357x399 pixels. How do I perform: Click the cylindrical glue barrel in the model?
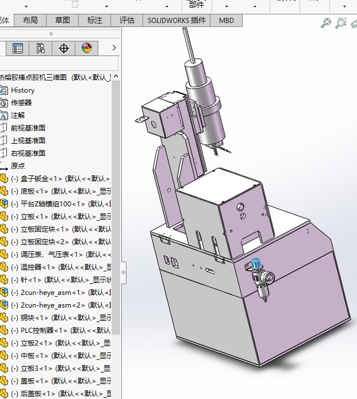click(x=206, y=102)
